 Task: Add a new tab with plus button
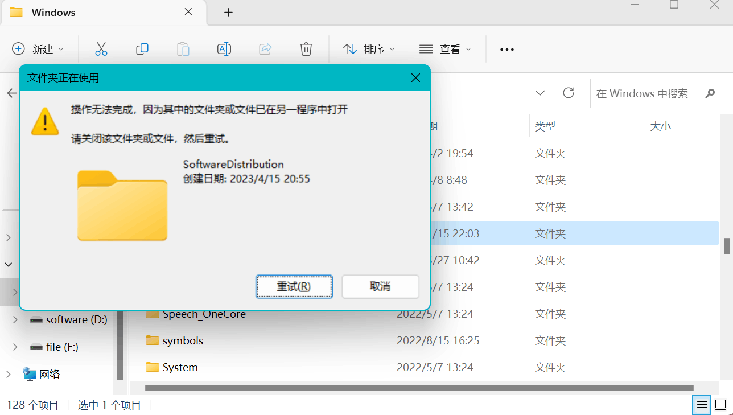point(228,12)
